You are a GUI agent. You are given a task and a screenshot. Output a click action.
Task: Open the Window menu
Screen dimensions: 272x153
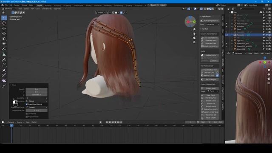[x=24, y=5]
